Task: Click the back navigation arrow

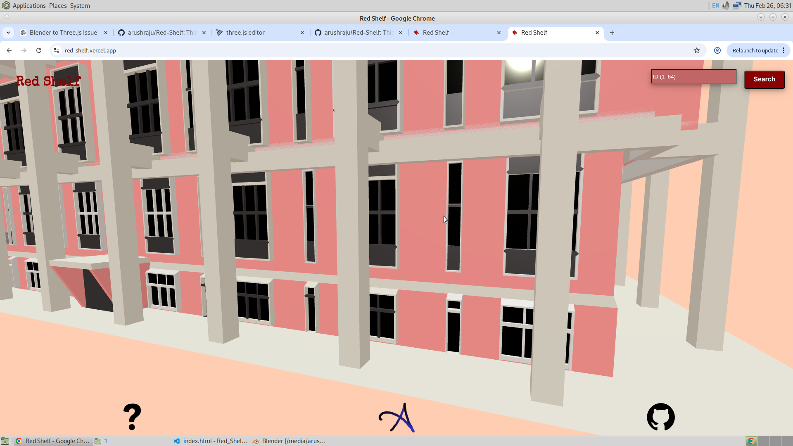Action: (x=9, y=50)
